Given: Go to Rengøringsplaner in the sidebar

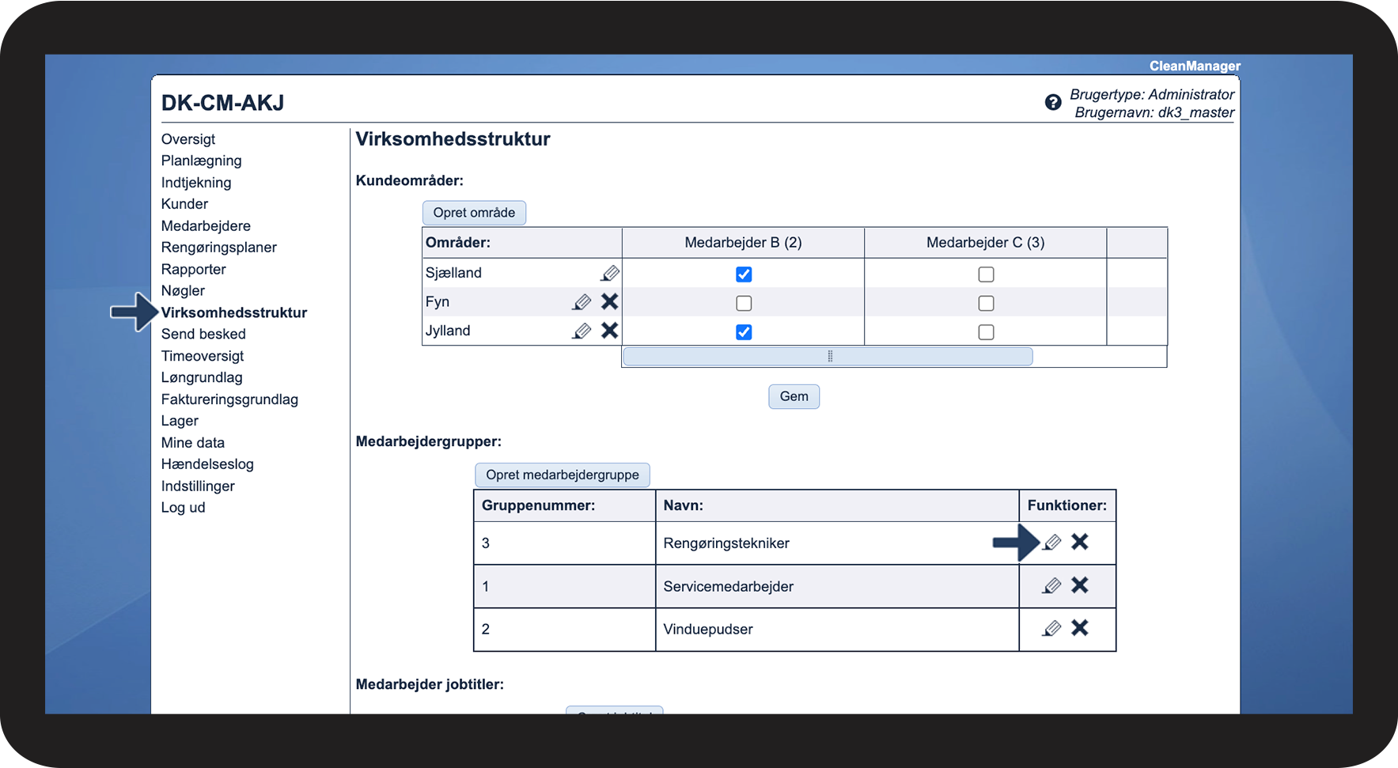Looking at the screenshot, I should pyautogui.click(x=218, y=248).
